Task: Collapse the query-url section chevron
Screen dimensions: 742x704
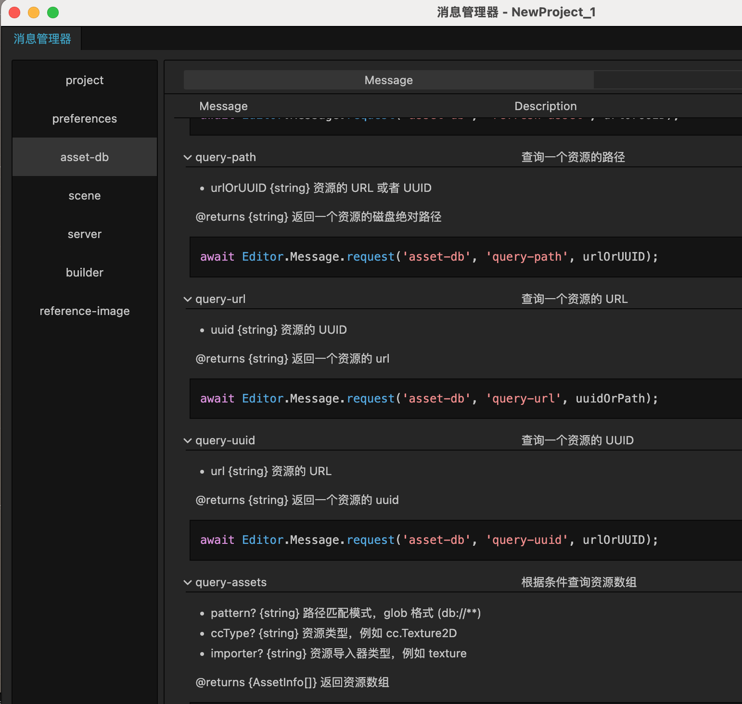Action: pos(188,299)
